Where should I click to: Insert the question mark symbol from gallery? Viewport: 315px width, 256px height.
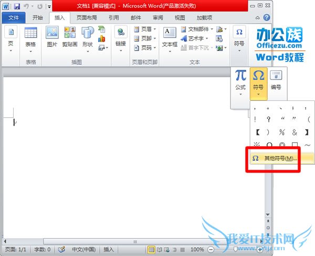point(269,119)
